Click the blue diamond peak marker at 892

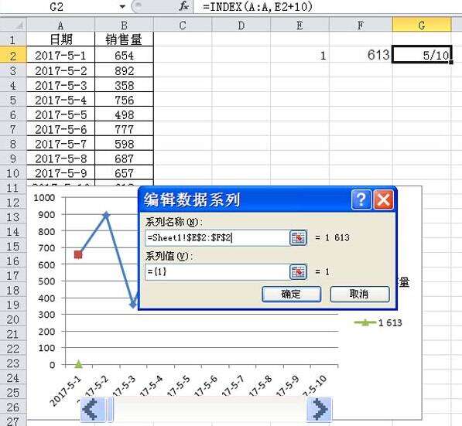click(x=106, y=216)
